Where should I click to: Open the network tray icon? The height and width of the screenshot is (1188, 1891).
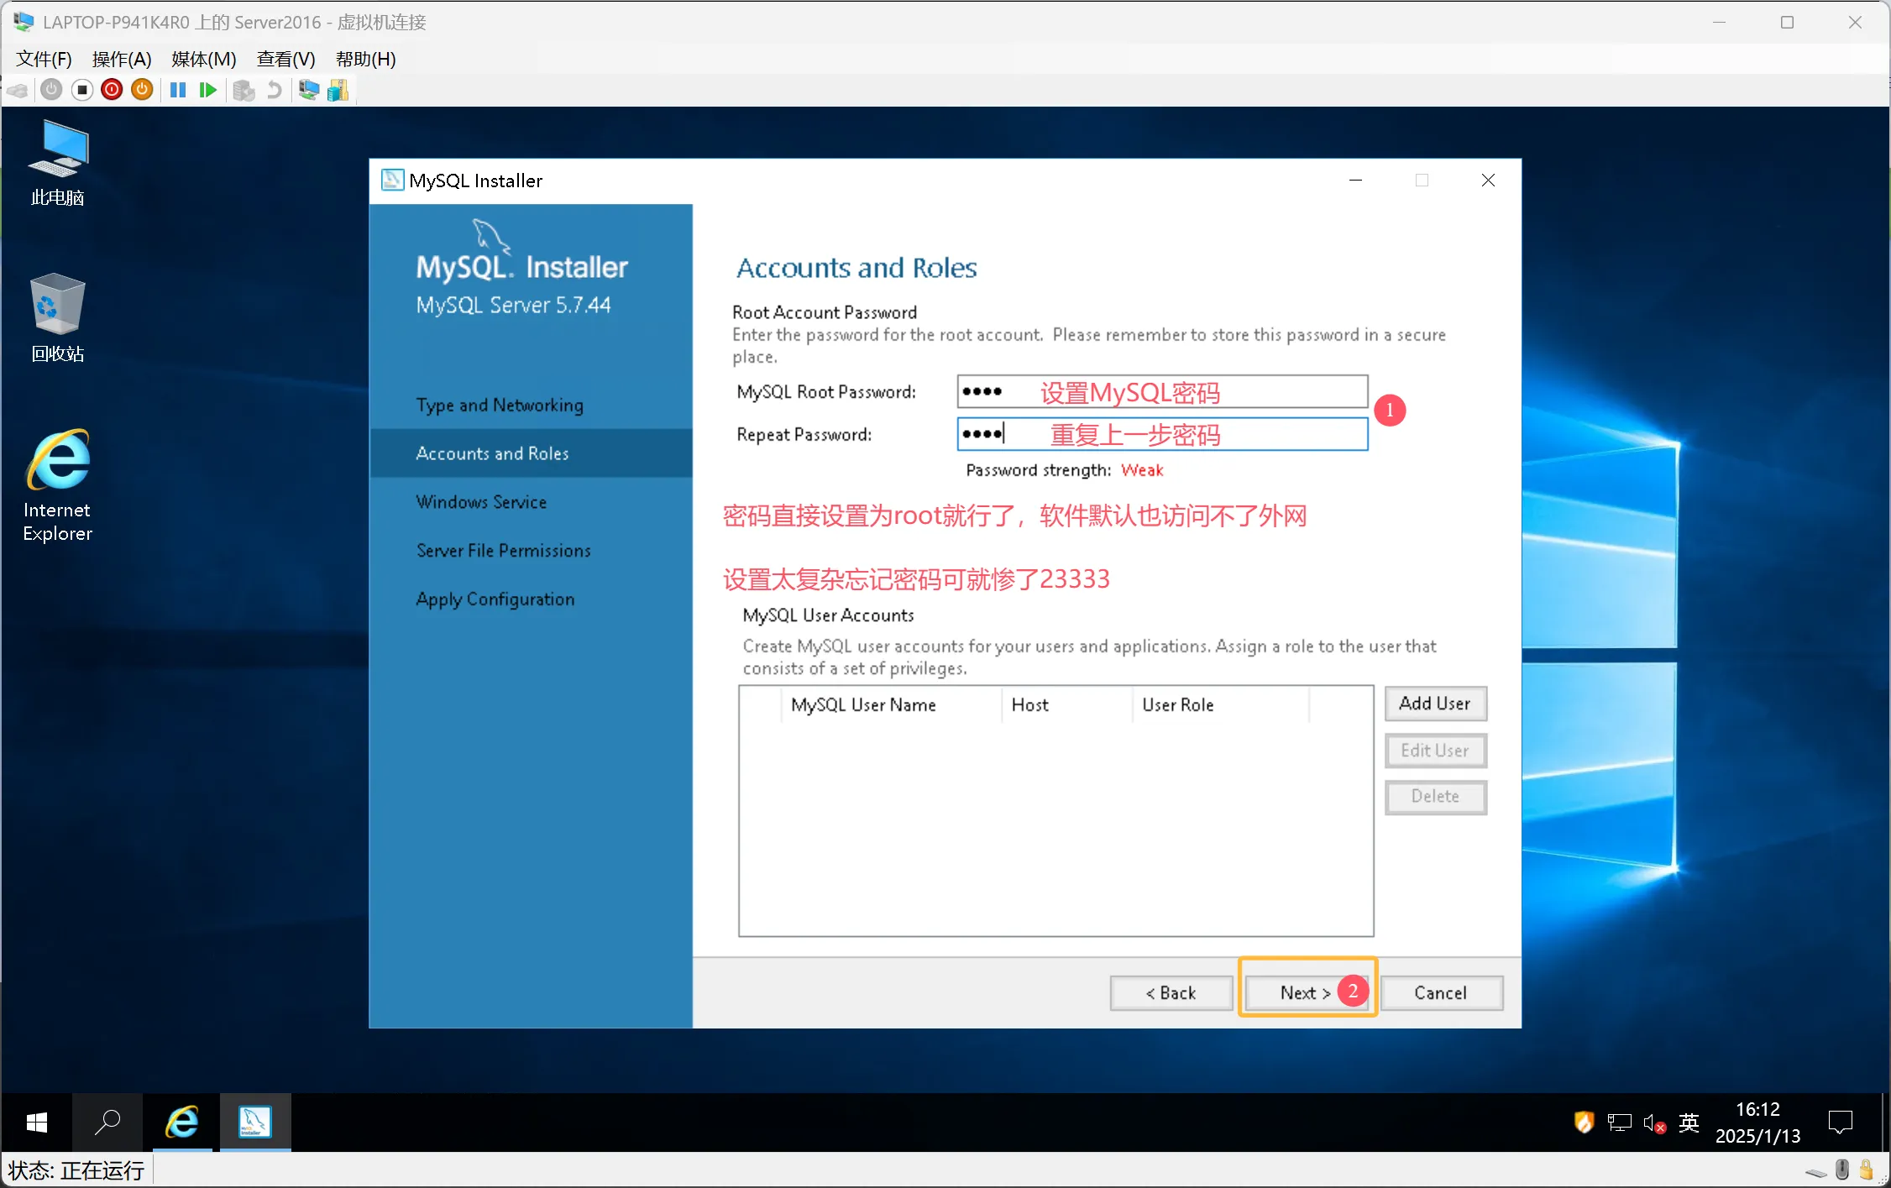tap(1619, 1123)
